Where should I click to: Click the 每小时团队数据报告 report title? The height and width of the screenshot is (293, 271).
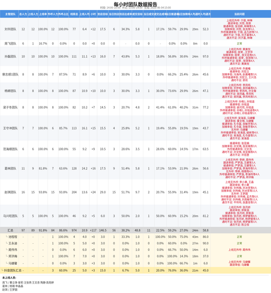click(135, 4)
